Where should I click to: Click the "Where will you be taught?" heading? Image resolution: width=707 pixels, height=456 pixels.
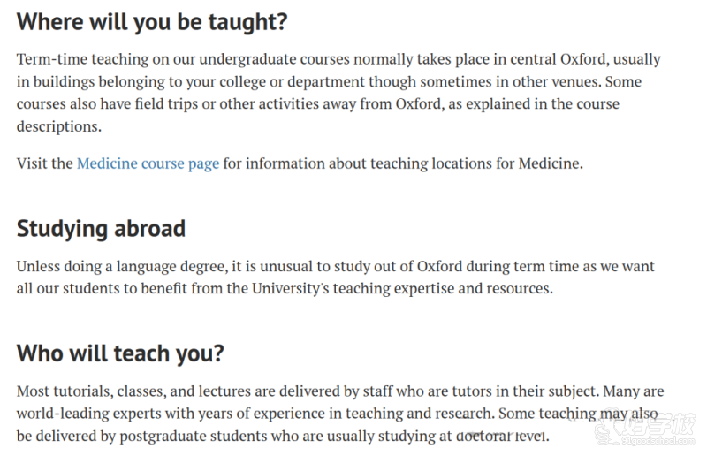click(x=152, y=22)
